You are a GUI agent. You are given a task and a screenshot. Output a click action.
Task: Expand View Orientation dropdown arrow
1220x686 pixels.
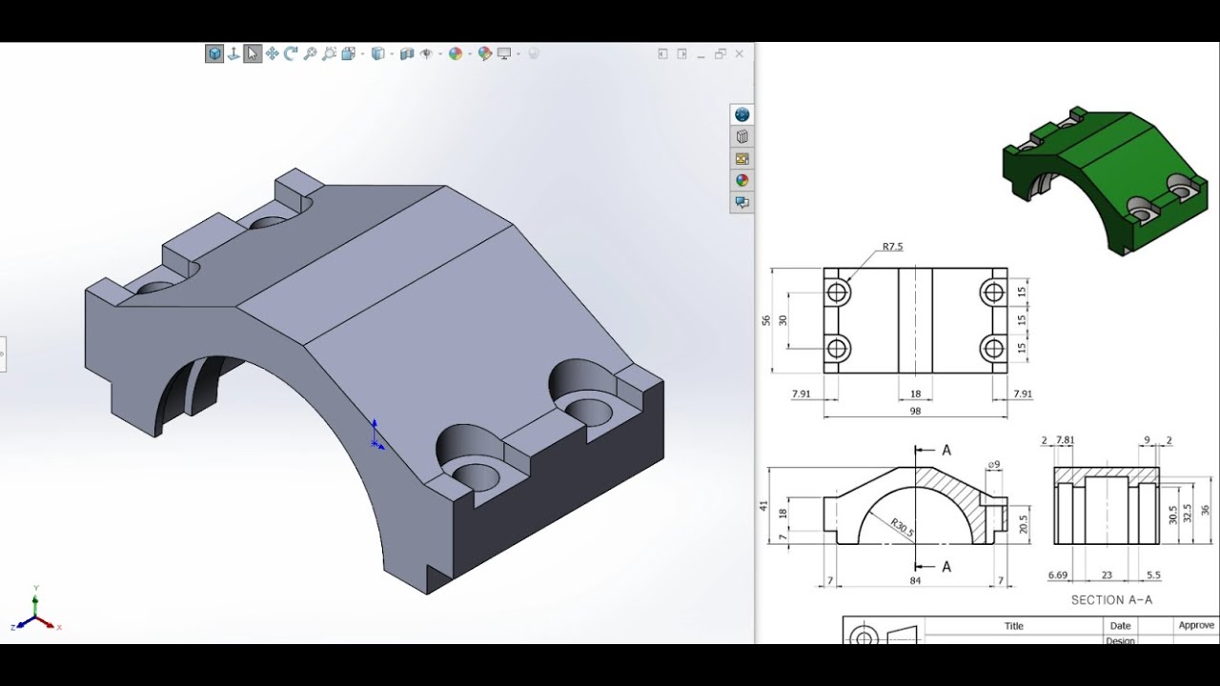pyautogui.click(x=362, y=54)
